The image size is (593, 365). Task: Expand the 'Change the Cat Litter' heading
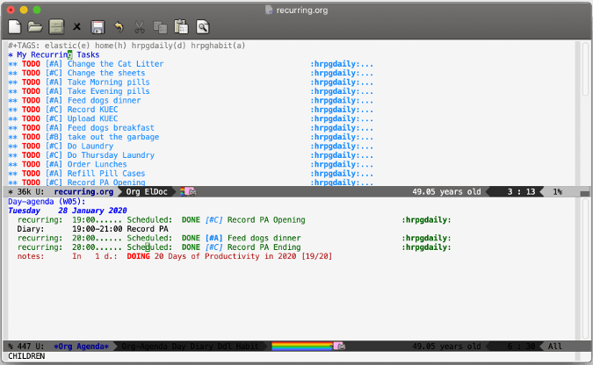(114, 64)
